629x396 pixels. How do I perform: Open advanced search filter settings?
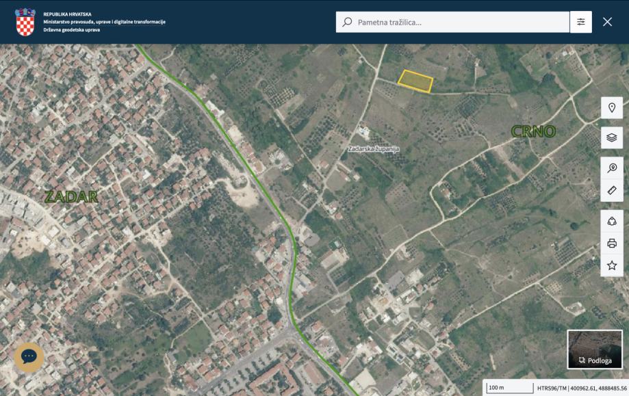[x=580, y=22]
